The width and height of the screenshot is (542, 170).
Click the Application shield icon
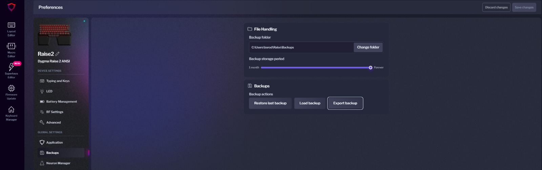click(x=42, y=143)
